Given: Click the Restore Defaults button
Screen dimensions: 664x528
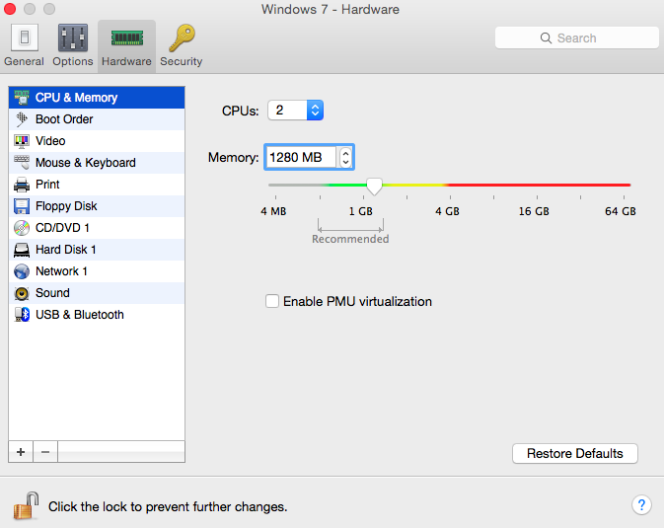Looking at the screenshot, I should (574, 453).
